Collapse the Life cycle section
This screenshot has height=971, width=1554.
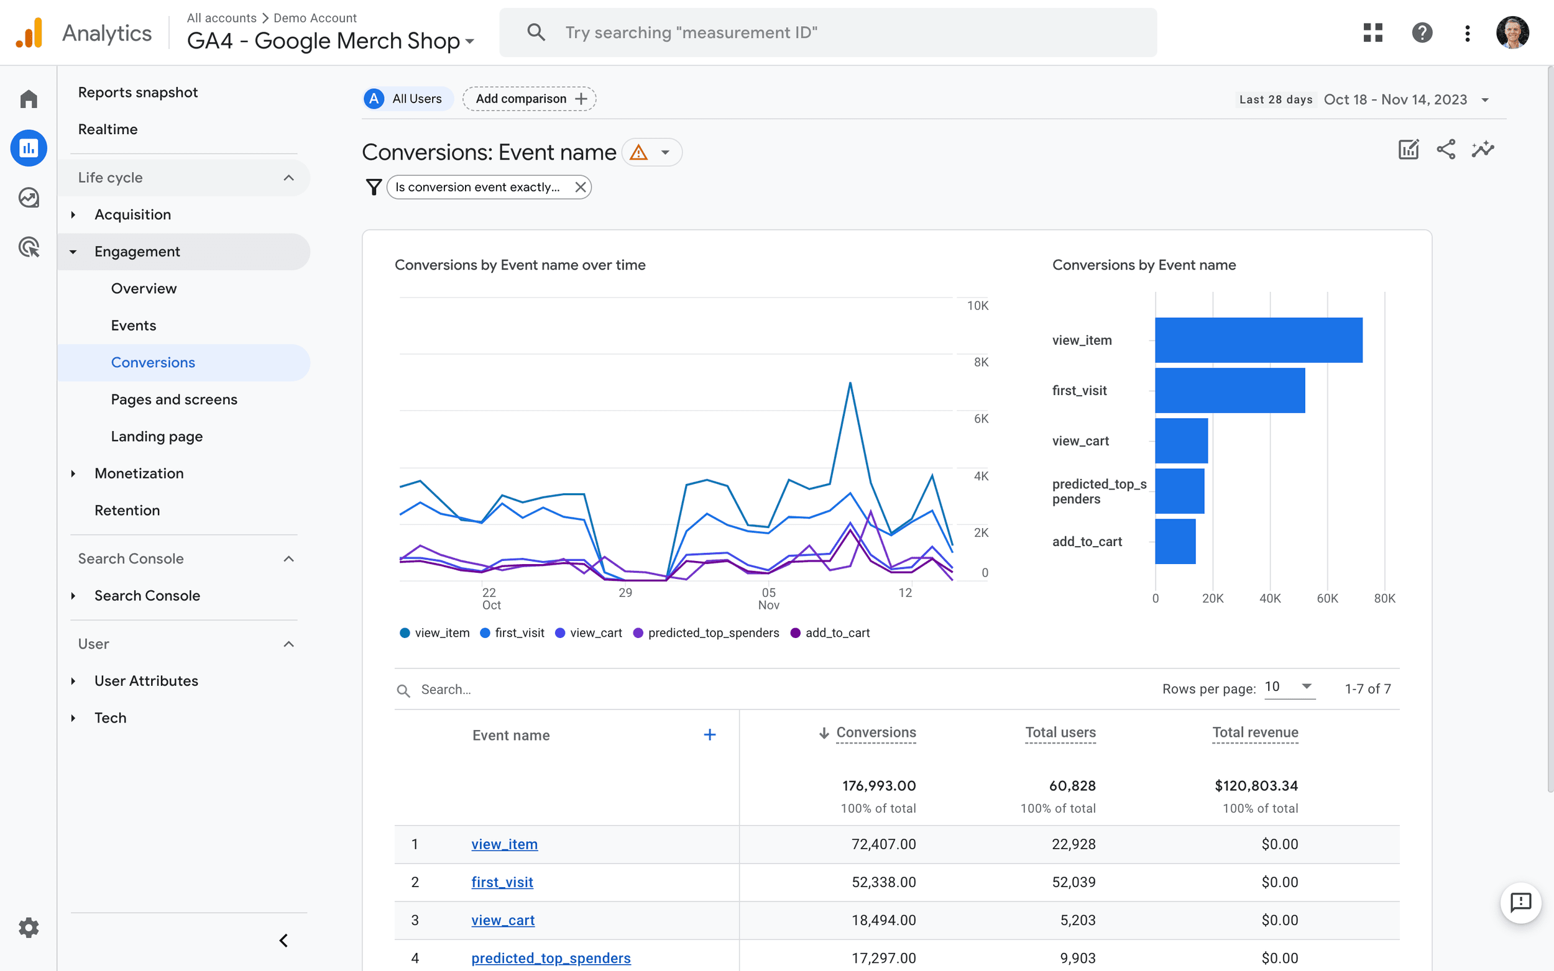coord(288,178)
